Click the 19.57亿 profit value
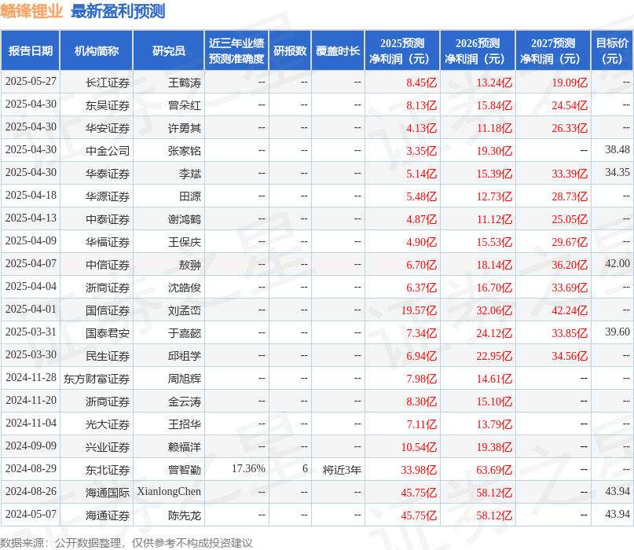This screenshot has width=634, height=550. [x=419, y=310]
